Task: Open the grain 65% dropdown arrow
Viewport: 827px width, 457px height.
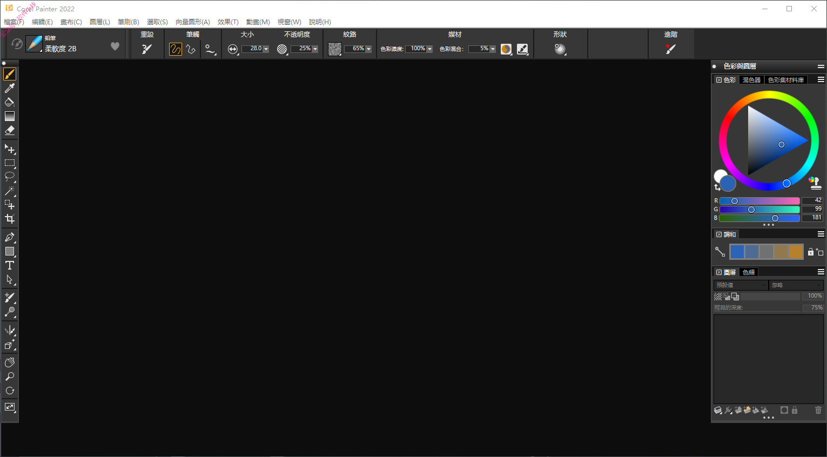Action: pyautogui.click(x=368, y=49)
